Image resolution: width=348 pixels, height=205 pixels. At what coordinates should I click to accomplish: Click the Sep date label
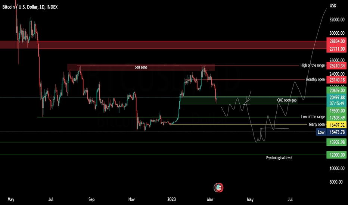point(91,199)
